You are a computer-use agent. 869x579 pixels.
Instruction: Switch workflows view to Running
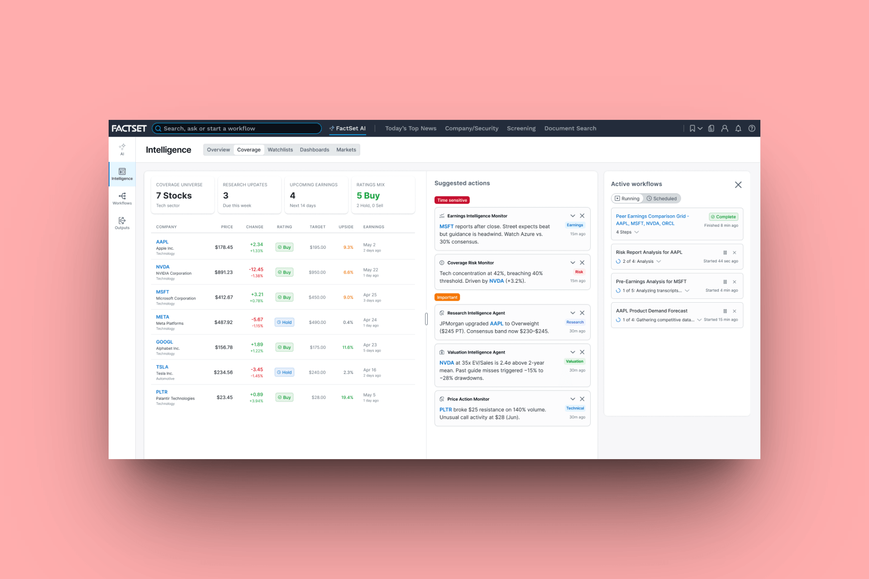tap(627, 199)
